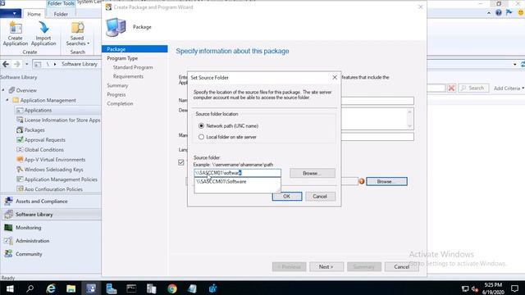
Task: Toggle the source files checkbox in wizard
Action: coord(181,162)
